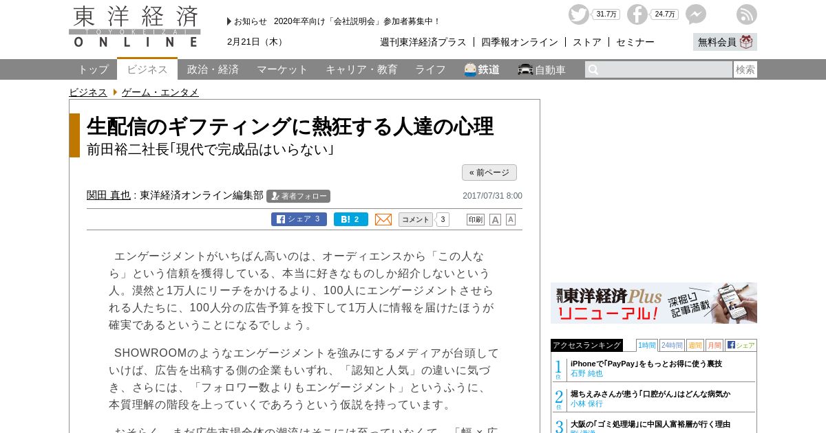This screenshot has width=826, height=433.
Task: Select the smaller font size A icon
Action: (x=511, y=219)
